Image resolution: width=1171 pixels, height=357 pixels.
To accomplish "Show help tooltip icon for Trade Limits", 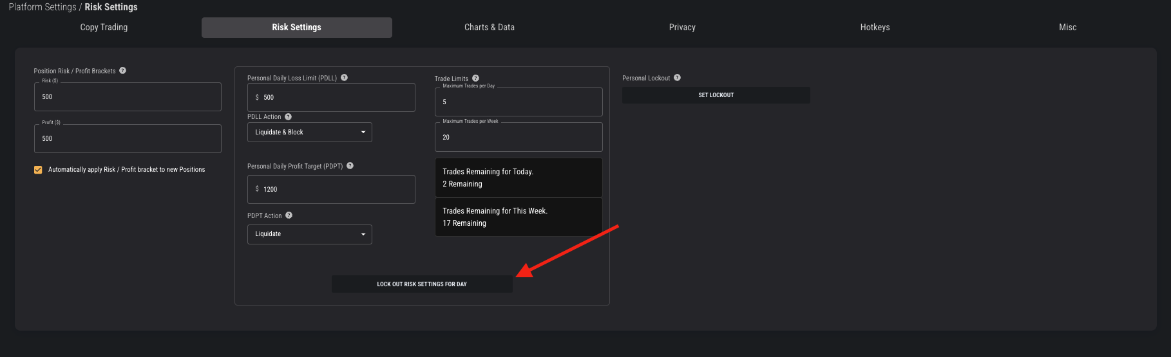I will [x=475, y=78].
